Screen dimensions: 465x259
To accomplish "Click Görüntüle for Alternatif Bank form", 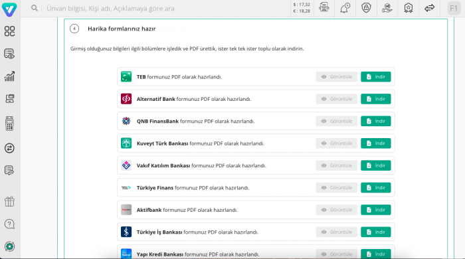I will 337,99.
